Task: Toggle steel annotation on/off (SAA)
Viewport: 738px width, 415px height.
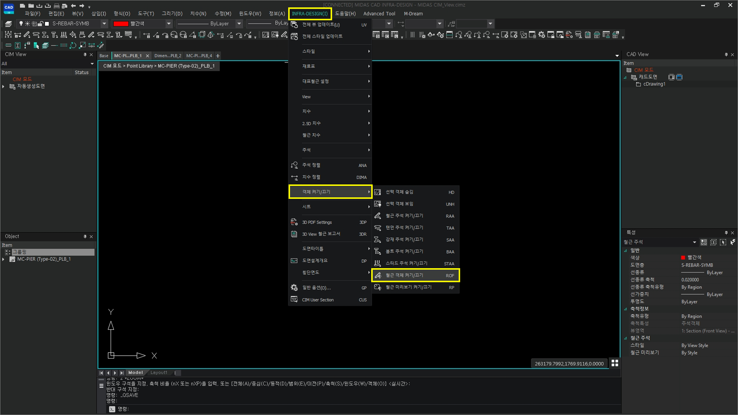Action: tap(415, 239)
